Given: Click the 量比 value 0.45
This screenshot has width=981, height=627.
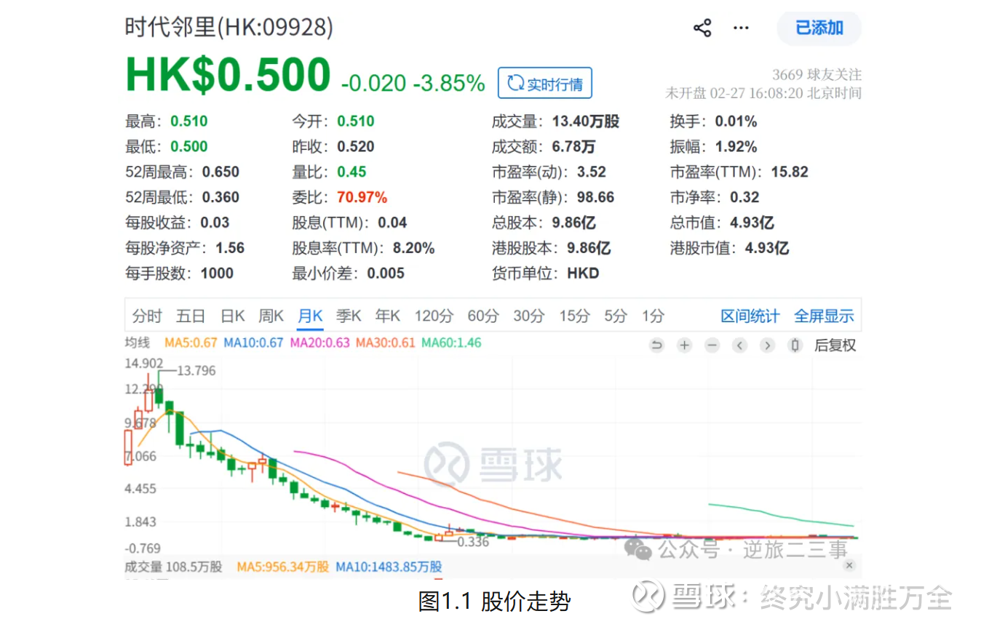Looking at the screenshot, I should [x=352, y=172].
